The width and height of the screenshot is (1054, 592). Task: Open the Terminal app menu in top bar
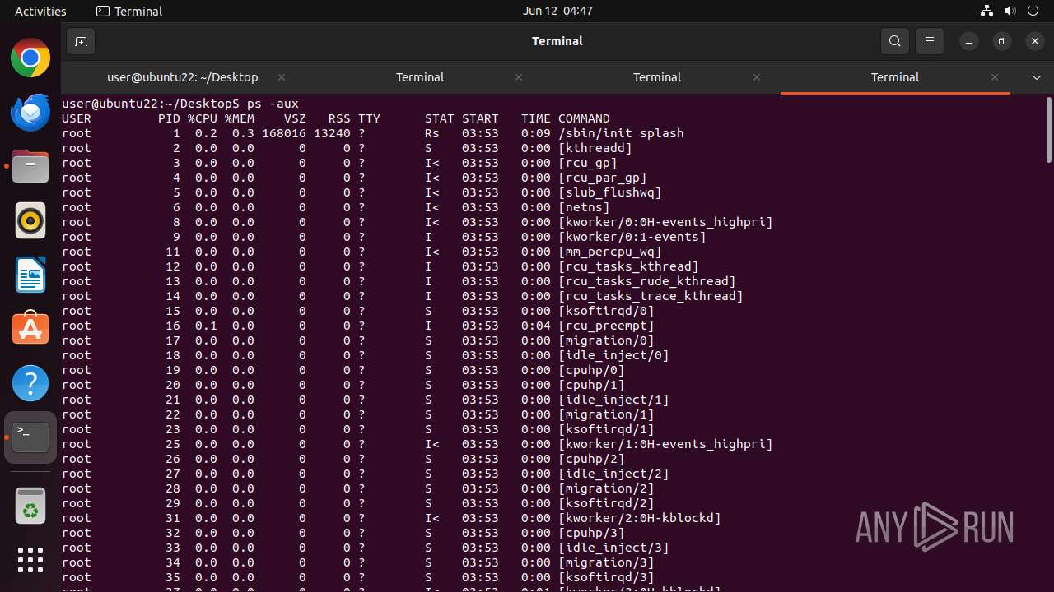tap(129, 11)
